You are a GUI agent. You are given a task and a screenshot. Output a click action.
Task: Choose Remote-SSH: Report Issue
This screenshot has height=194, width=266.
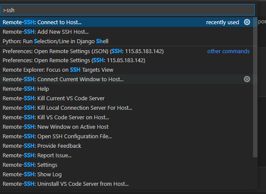click(126, 155)
